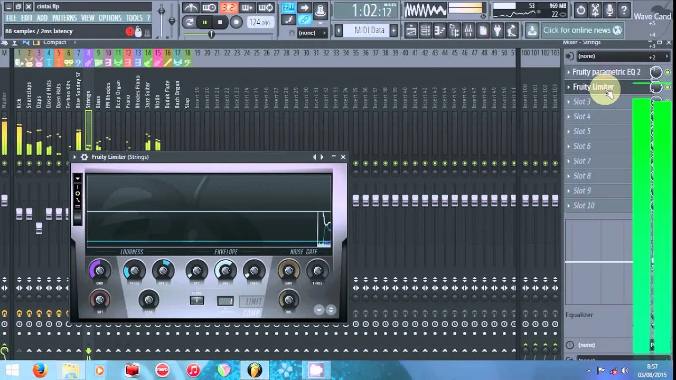Select mixer track 8 Strings violin icon
This screenshot has width=676, height=380.
pyautogui.click(x=89, y=62)
